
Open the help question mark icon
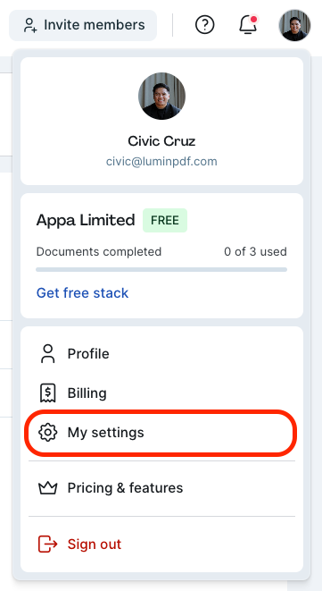(x=204, y=25)
